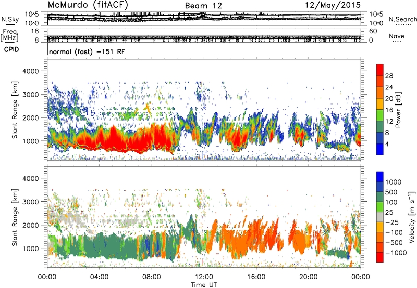
Task: Click the 4000 tick of the Velocity panel
Action: pos(31,178)
